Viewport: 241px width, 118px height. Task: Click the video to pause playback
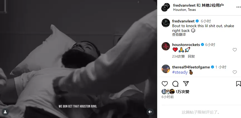tap(79, 59)
